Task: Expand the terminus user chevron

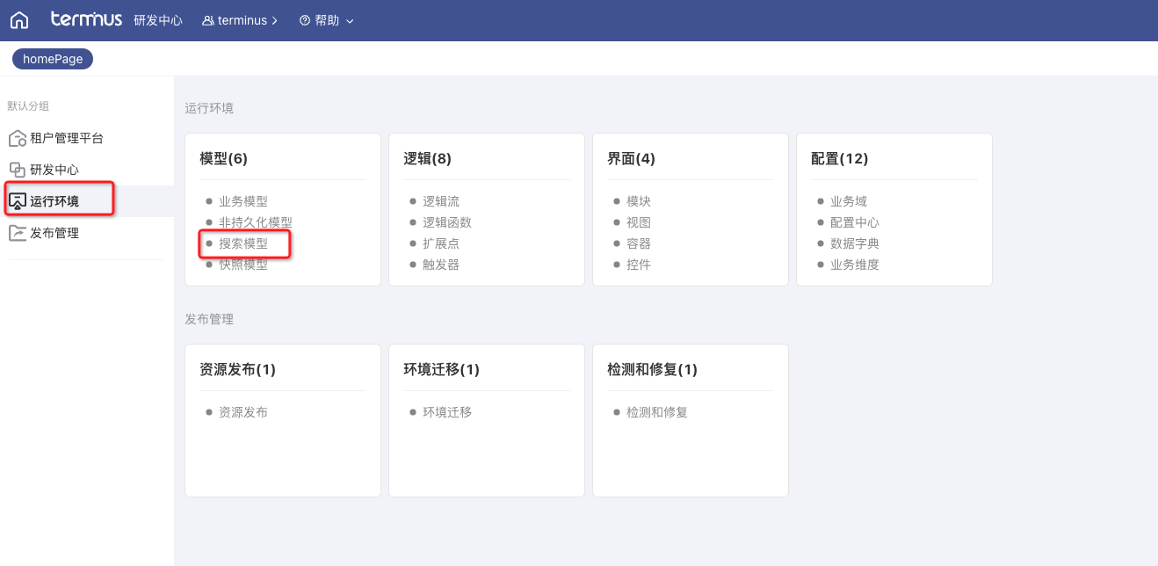Action: pos(274,20)
